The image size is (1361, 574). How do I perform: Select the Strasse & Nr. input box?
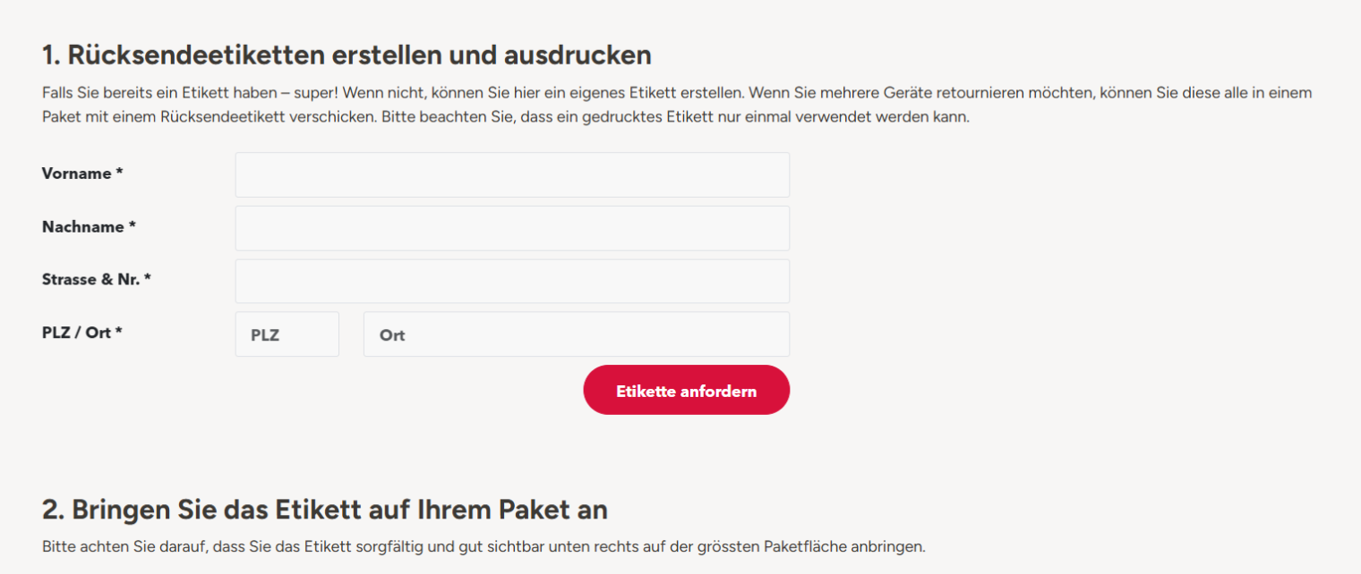pyautogui.click(x=512, y=281)
